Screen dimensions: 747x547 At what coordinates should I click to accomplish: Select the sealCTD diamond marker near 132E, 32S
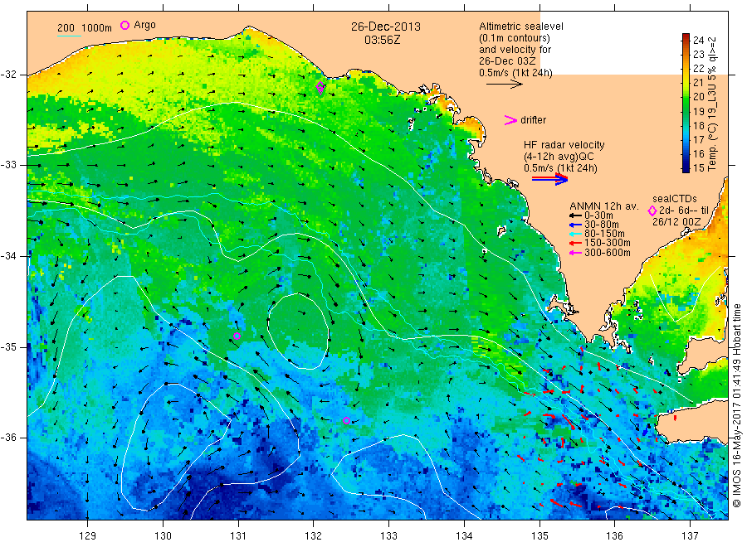point(320,86)
